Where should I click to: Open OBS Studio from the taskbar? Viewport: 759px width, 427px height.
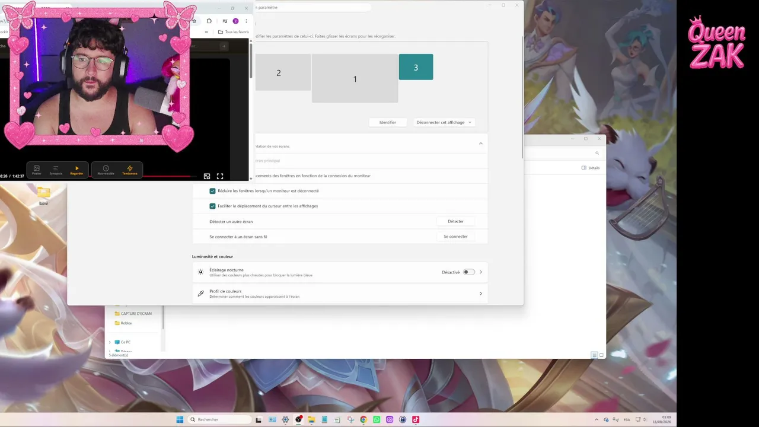(298, 420)
